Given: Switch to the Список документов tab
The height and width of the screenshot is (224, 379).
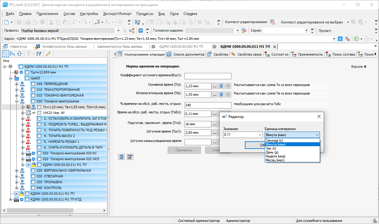Looking at the screenshot, I should tap(186, 54).
